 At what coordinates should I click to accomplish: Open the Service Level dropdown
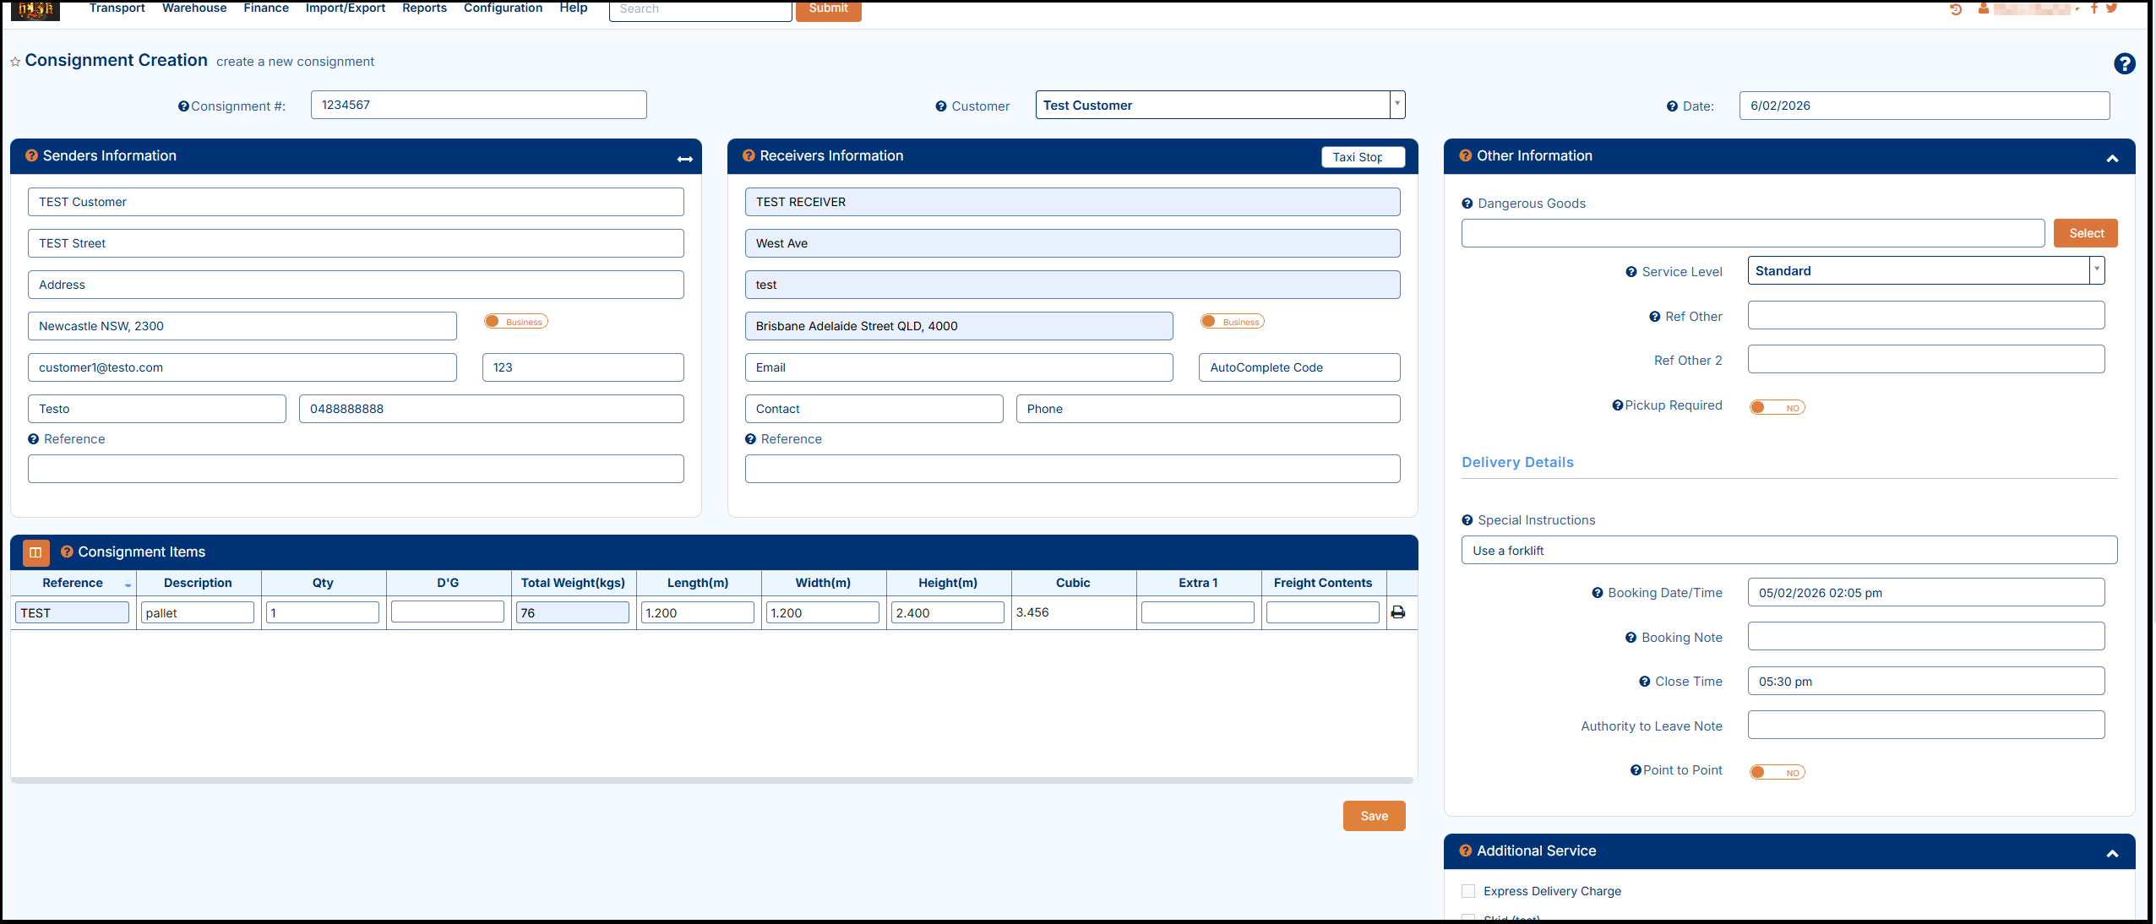pos(2096,270)
